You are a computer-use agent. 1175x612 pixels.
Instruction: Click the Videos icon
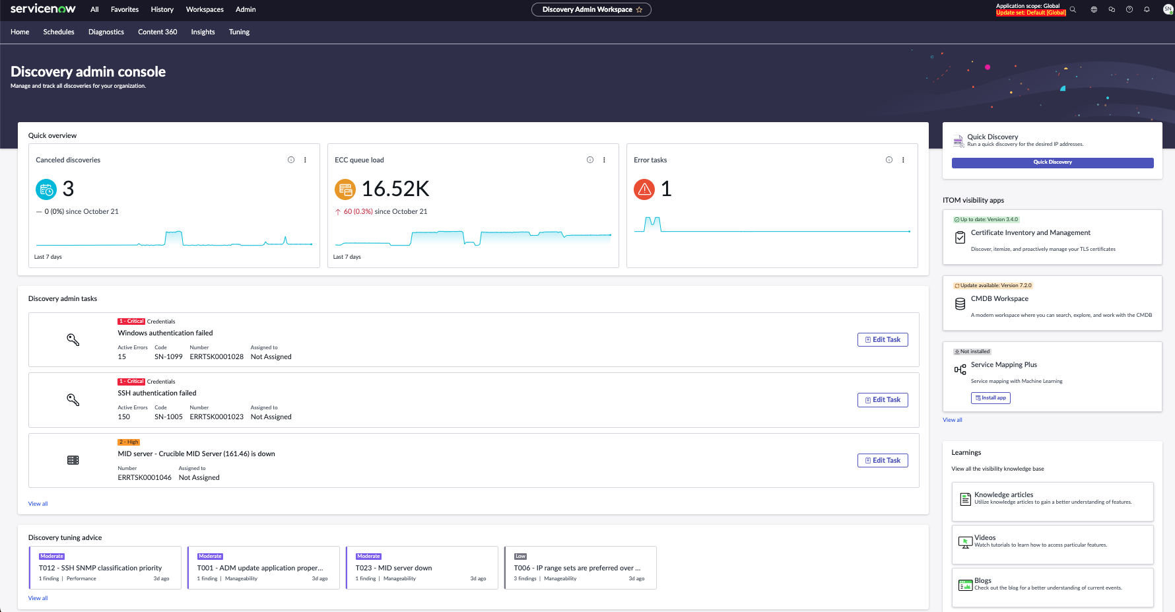[965, 541]
